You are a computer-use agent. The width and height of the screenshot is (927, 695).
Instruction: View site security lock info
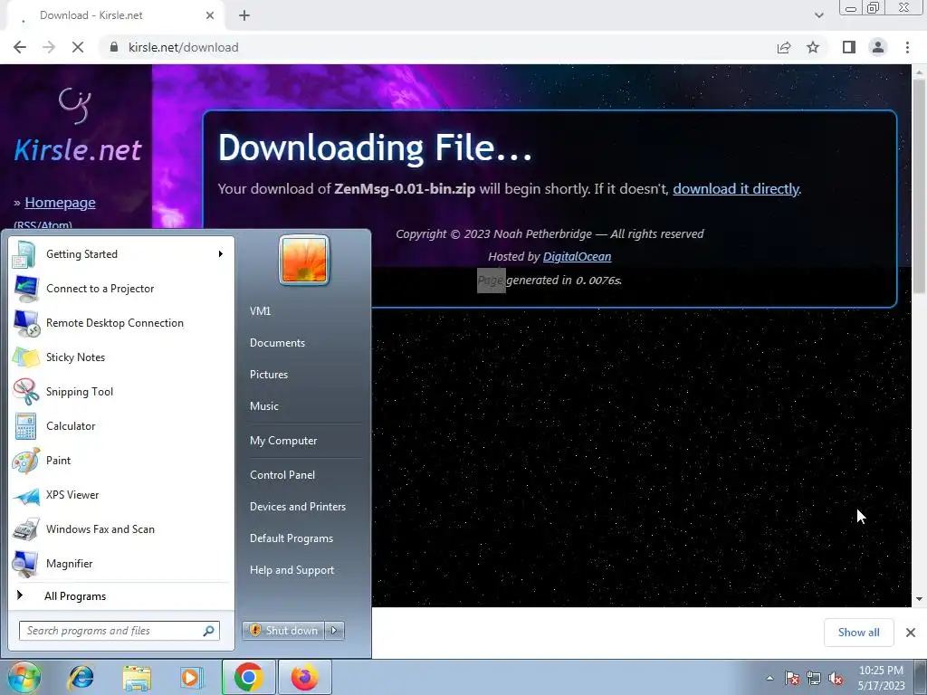[x=114, y=47]
